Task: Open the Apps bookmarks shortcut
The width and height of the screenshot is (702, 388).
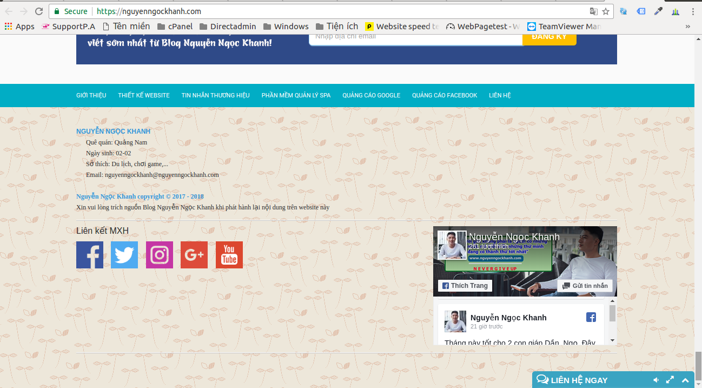Action: 19,27
